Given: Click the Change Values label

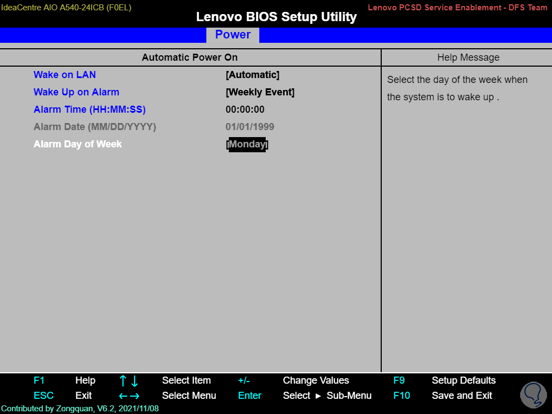Looking at the screenshot, I should pos(316,380).
